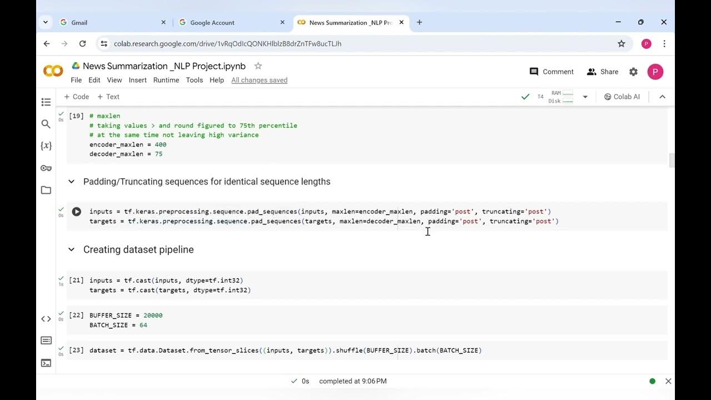Viewport: 711px width, 400px height.
Task: Collapse the Padding/Truncating sequences section
Action: pos(71,182)
